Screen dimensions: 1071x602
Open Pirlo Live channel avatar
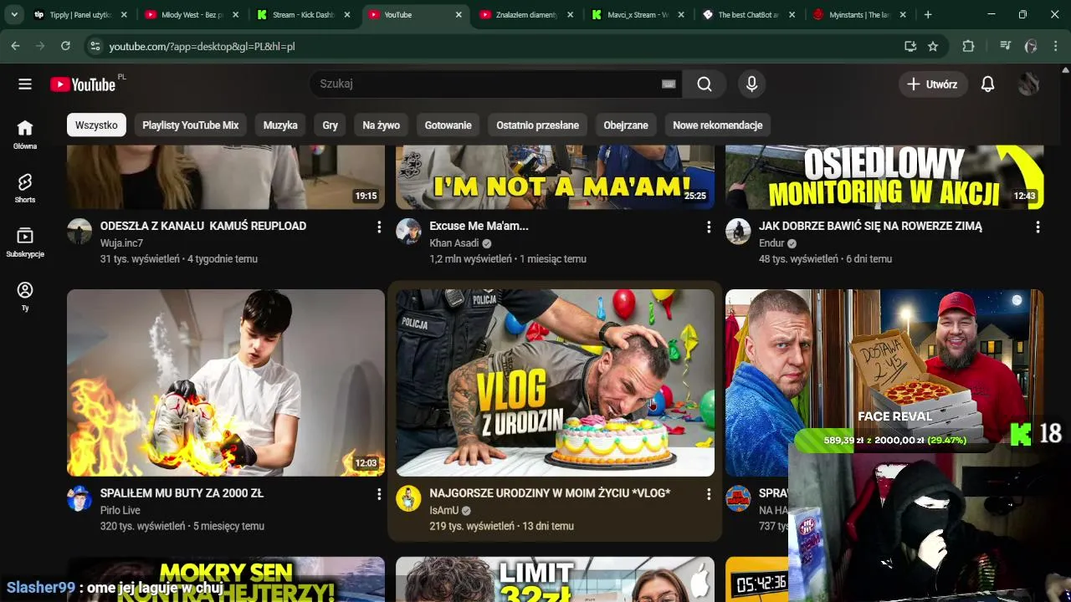click(x=79, y=498)
